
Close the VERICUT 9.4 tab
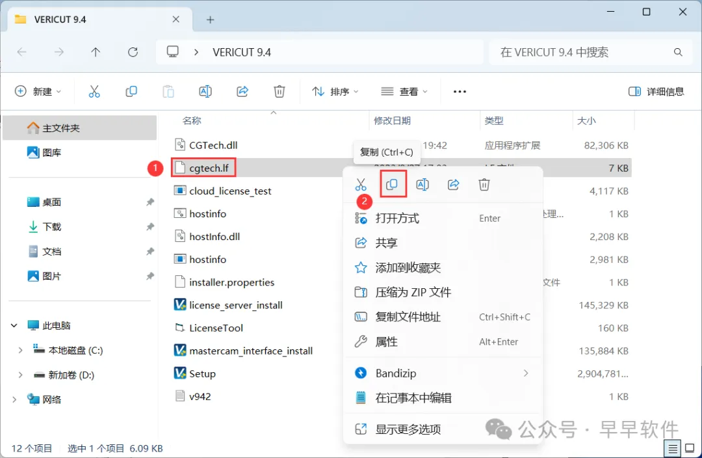tap(176, 20)
